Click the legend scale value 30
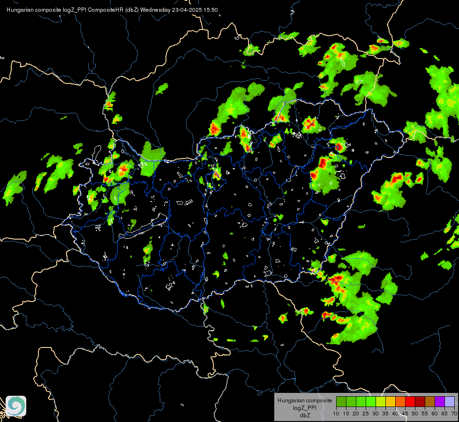 click(x=376, y=414)
